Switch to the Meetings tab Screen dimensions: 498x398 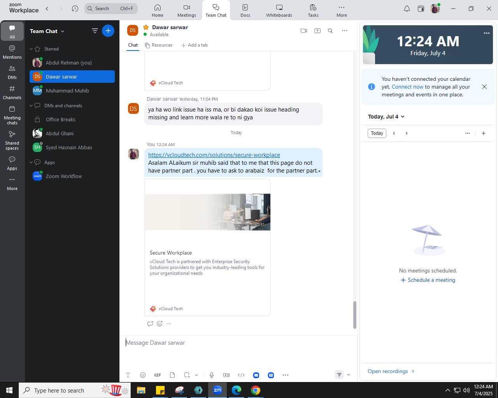187,10
